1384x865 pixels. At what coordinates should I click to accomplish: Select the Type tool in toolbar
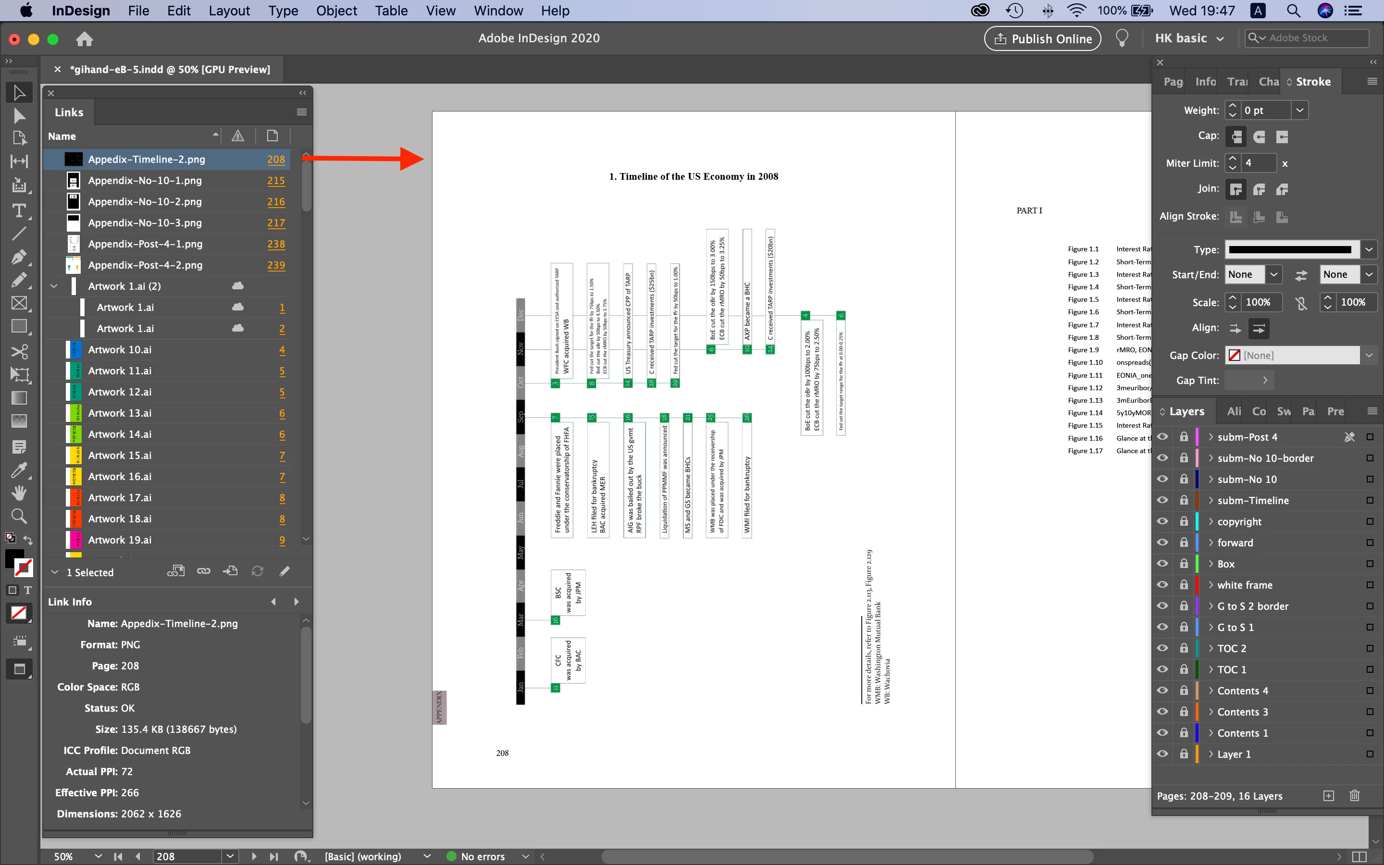18,210
